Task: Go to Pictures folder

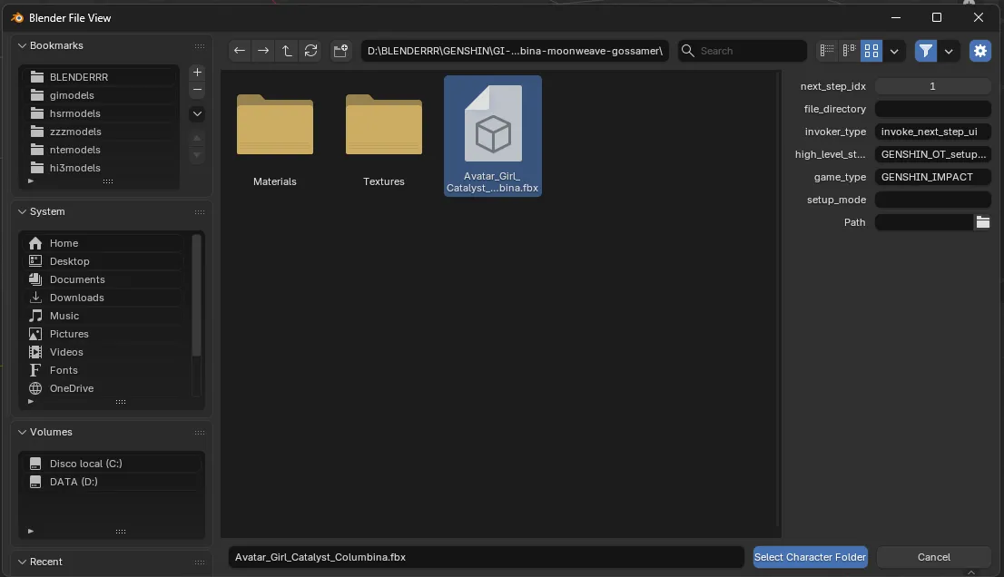Action: pos(105,334)
